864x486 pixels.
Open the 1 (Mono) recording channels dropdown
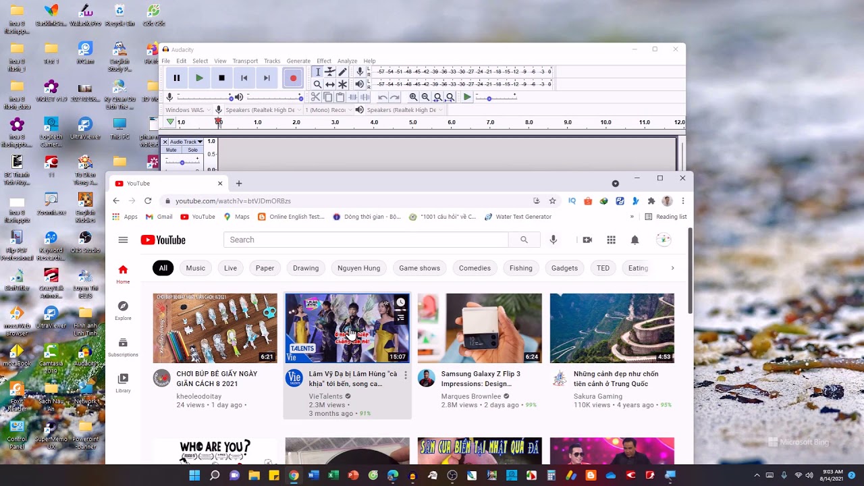[328, 109]
